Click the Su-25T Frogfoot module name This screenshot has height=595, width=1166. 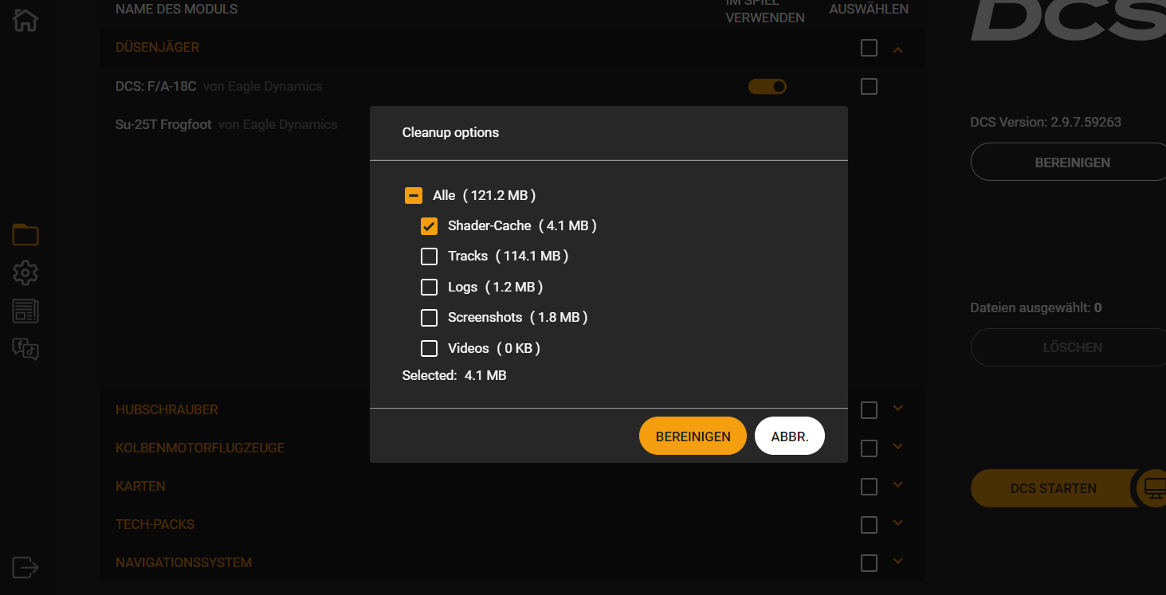(163, 124)
